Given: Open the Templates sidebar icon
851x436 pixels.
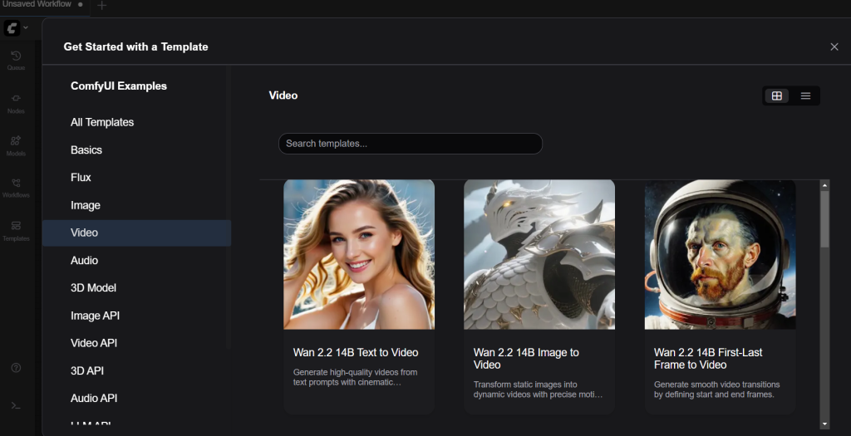Looking at the screenshot, I should (x=16, y=231).
